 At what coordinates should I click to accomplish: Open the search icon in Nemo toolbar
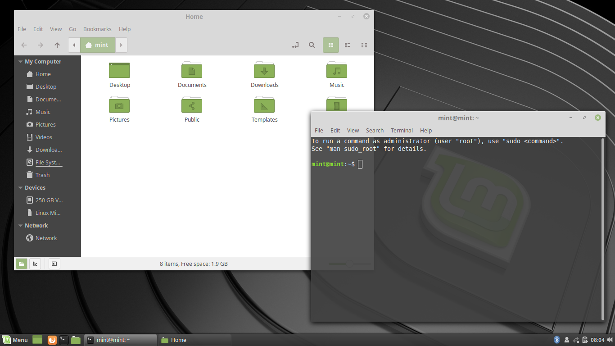click(312, 45)
